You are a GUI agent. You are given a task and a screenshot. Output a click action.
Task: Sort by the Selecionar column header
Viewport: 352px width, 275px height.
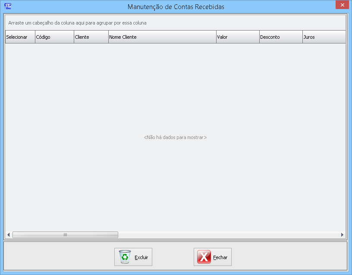coord(20,37)
